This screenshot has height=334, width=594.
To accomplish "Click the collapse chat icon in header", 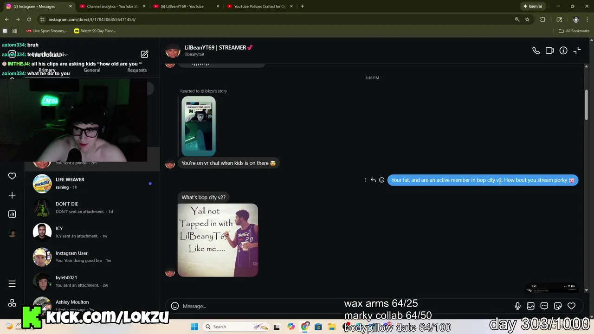I will (x=577, y=51).
